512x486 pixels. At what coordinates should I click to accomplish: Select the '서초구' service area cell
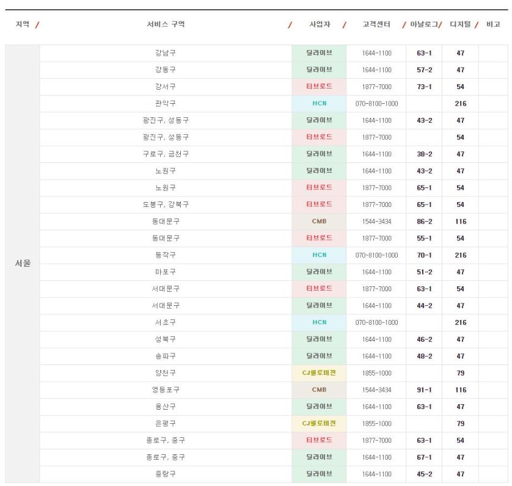pos(166,322)
